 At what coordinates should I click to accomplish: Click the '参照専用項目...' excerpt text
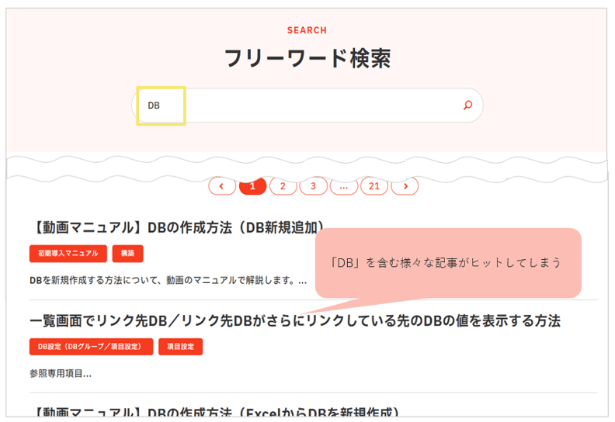coord(61,373)
